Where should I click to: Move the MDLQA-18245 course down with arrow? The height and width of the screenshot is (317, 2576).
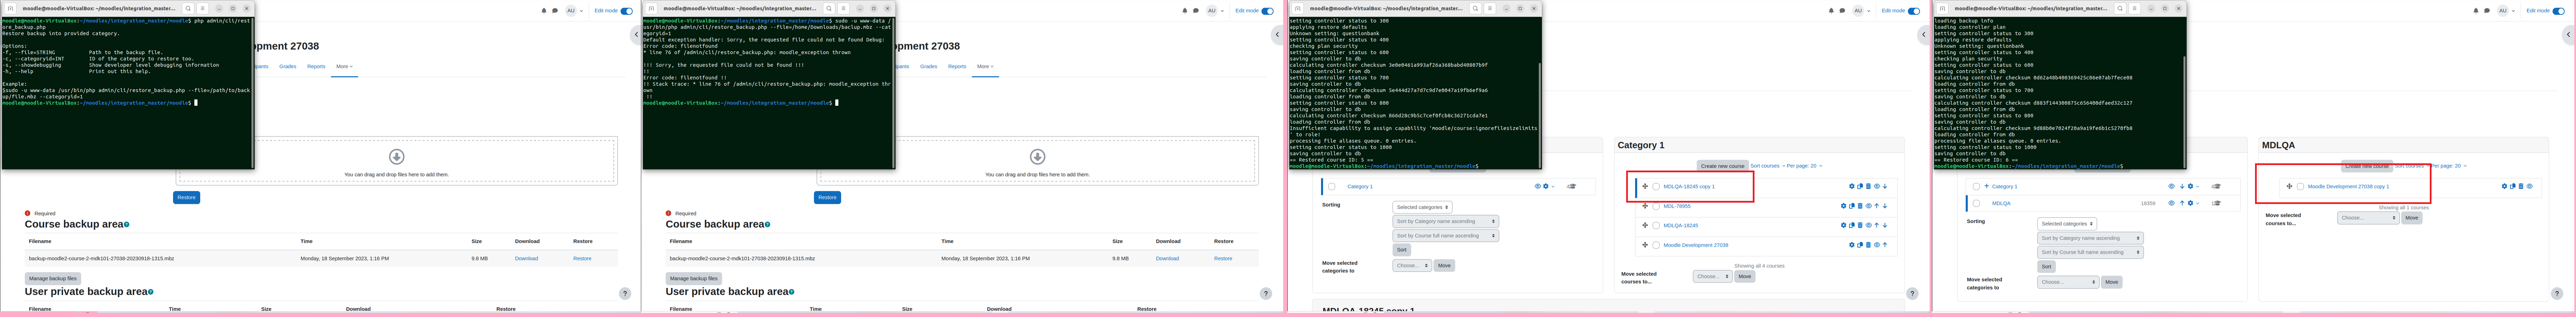pyautogui.click(x=1885, y=226)
